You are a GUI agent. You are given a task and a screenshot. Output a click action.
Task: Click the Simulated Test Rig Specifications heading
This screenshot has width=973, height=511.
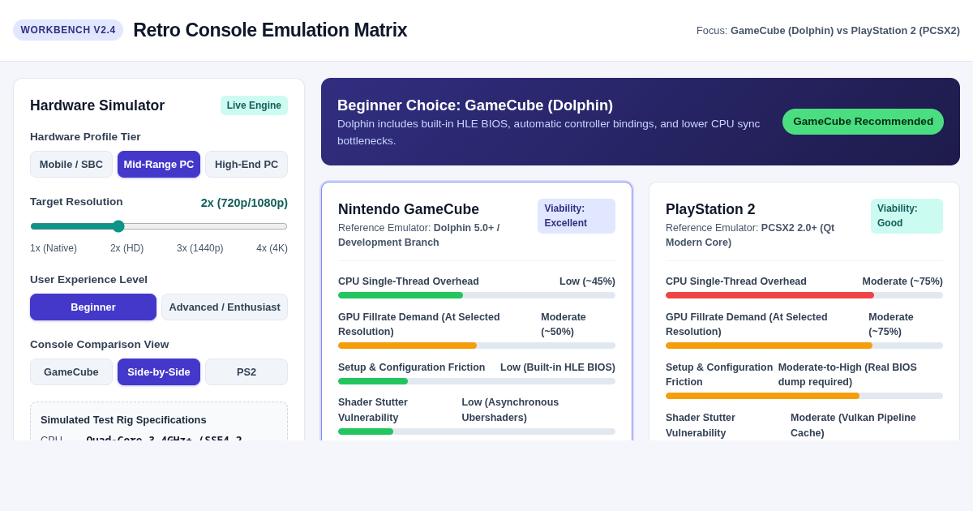pyautogui.click(x=123, y=419)
